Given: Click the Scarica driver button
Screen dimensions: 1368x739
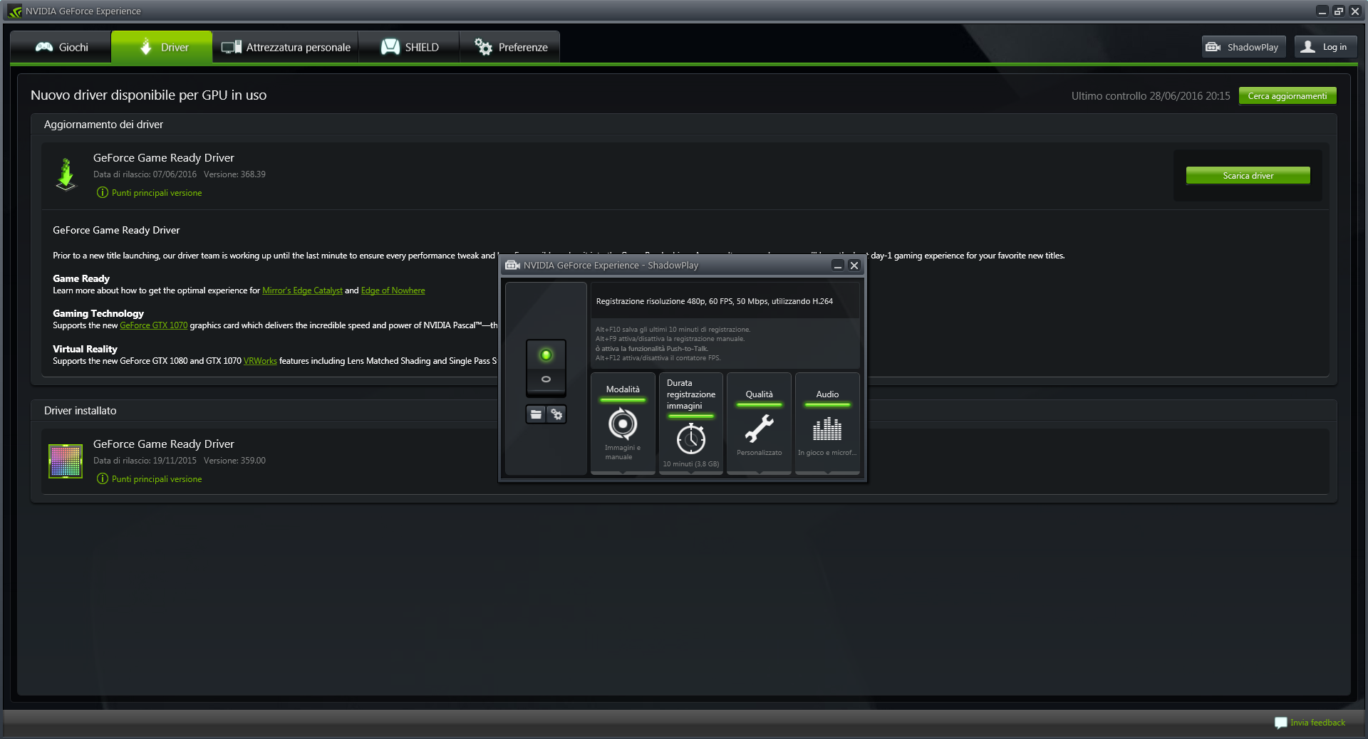Looking at the screenshot, I should (x=1248, y=176).
